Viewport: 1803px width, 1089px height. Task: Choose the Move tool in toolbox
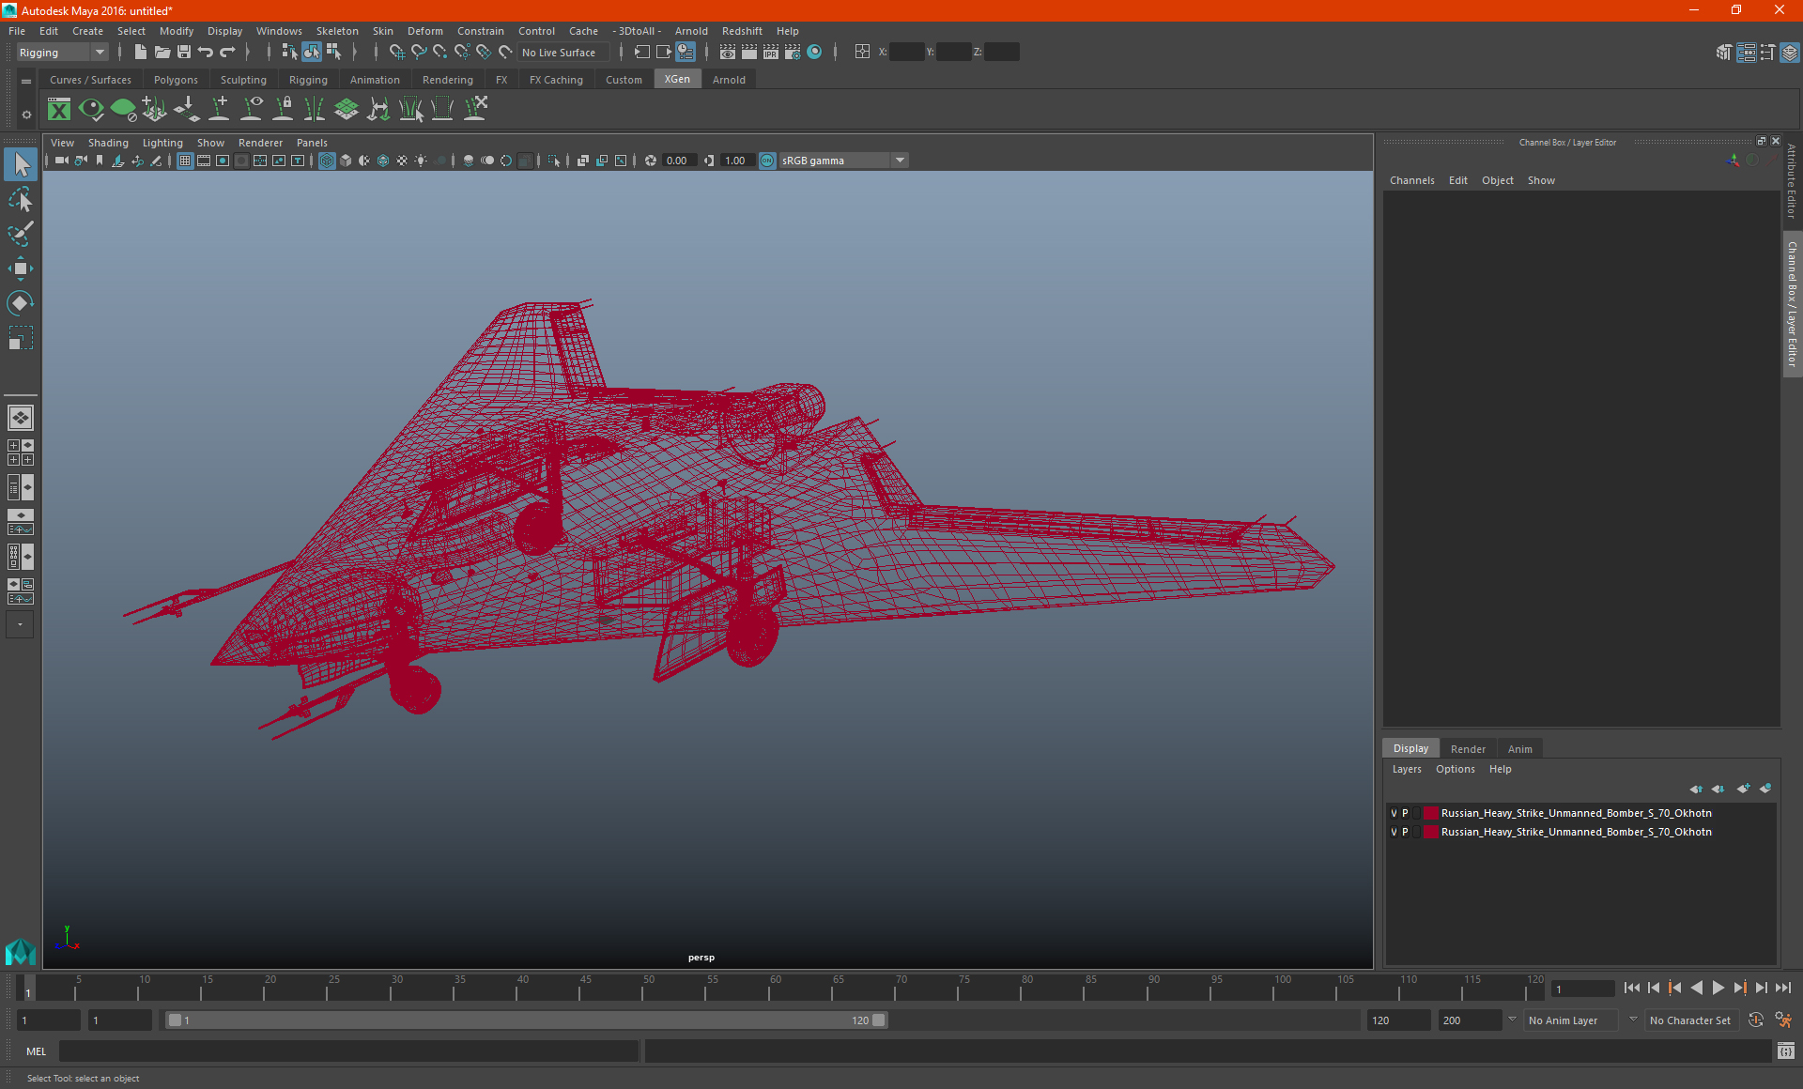(21, 268)
